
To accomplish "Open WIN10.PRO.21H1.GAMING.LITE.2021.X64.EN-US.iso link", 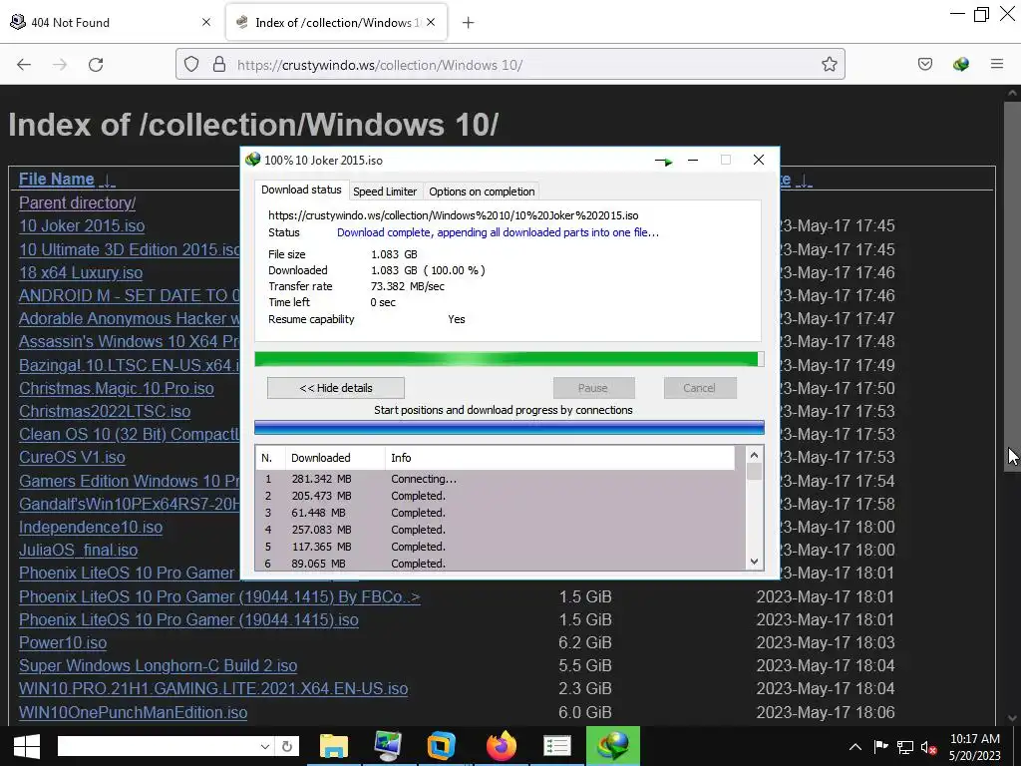I will [x=213, y=689].
